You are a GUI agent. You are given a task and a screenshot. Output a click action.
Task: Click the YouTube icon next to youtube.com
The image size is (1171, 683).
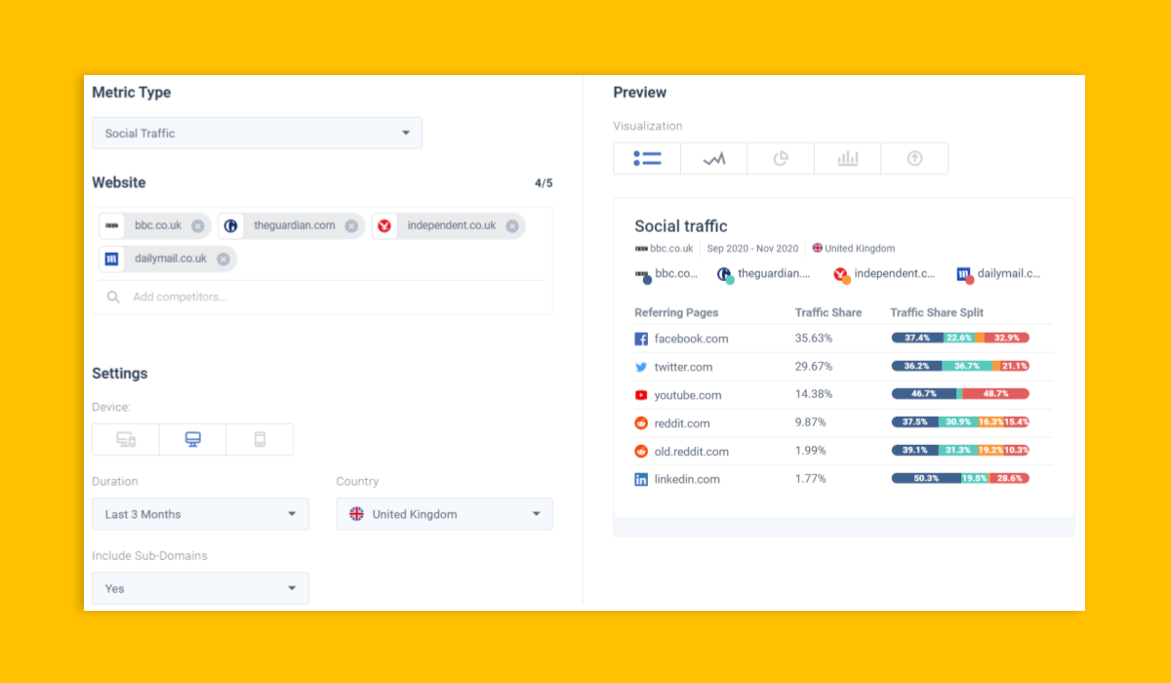coord(642,395)
